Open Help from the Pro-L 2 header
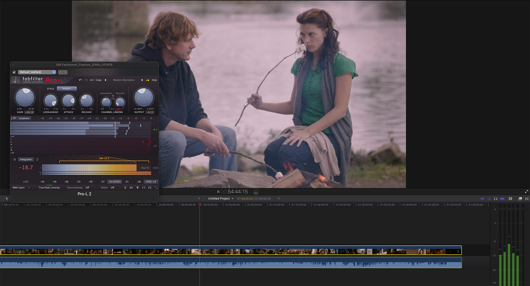This screenshot has height=286, width=530. click(154, 80)
